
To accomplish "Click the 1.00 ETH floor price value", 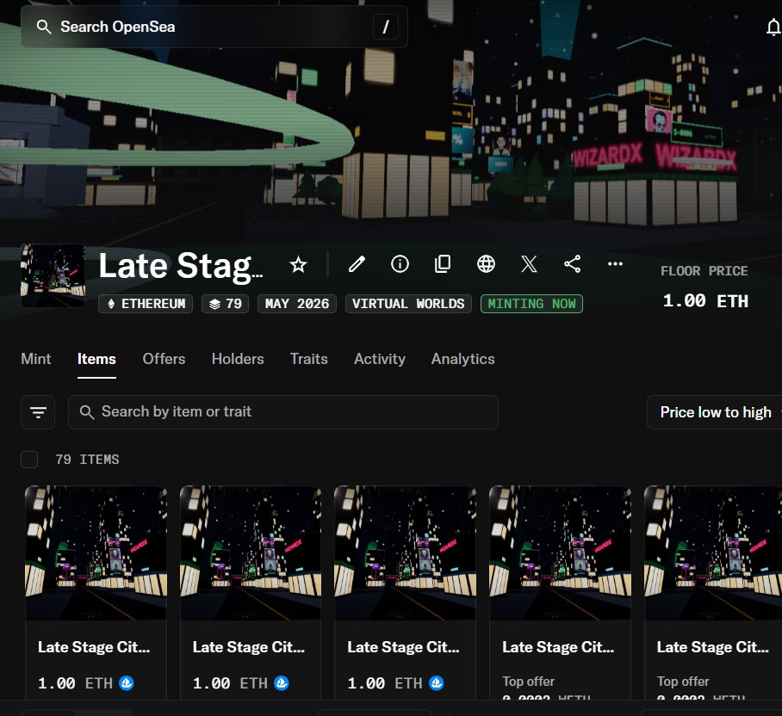I will [705, 301].
